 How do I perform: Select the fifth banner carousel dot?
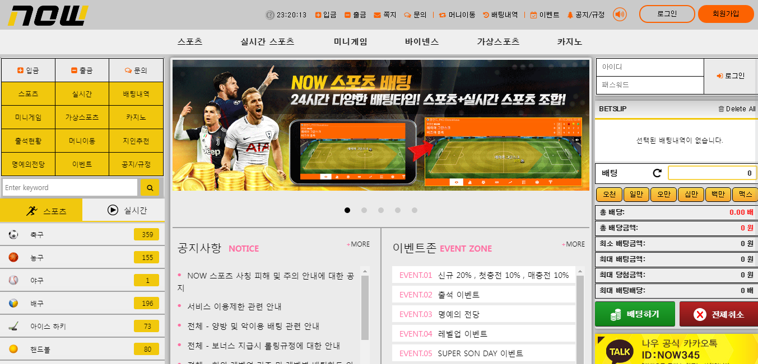click(x=415, y=210)
